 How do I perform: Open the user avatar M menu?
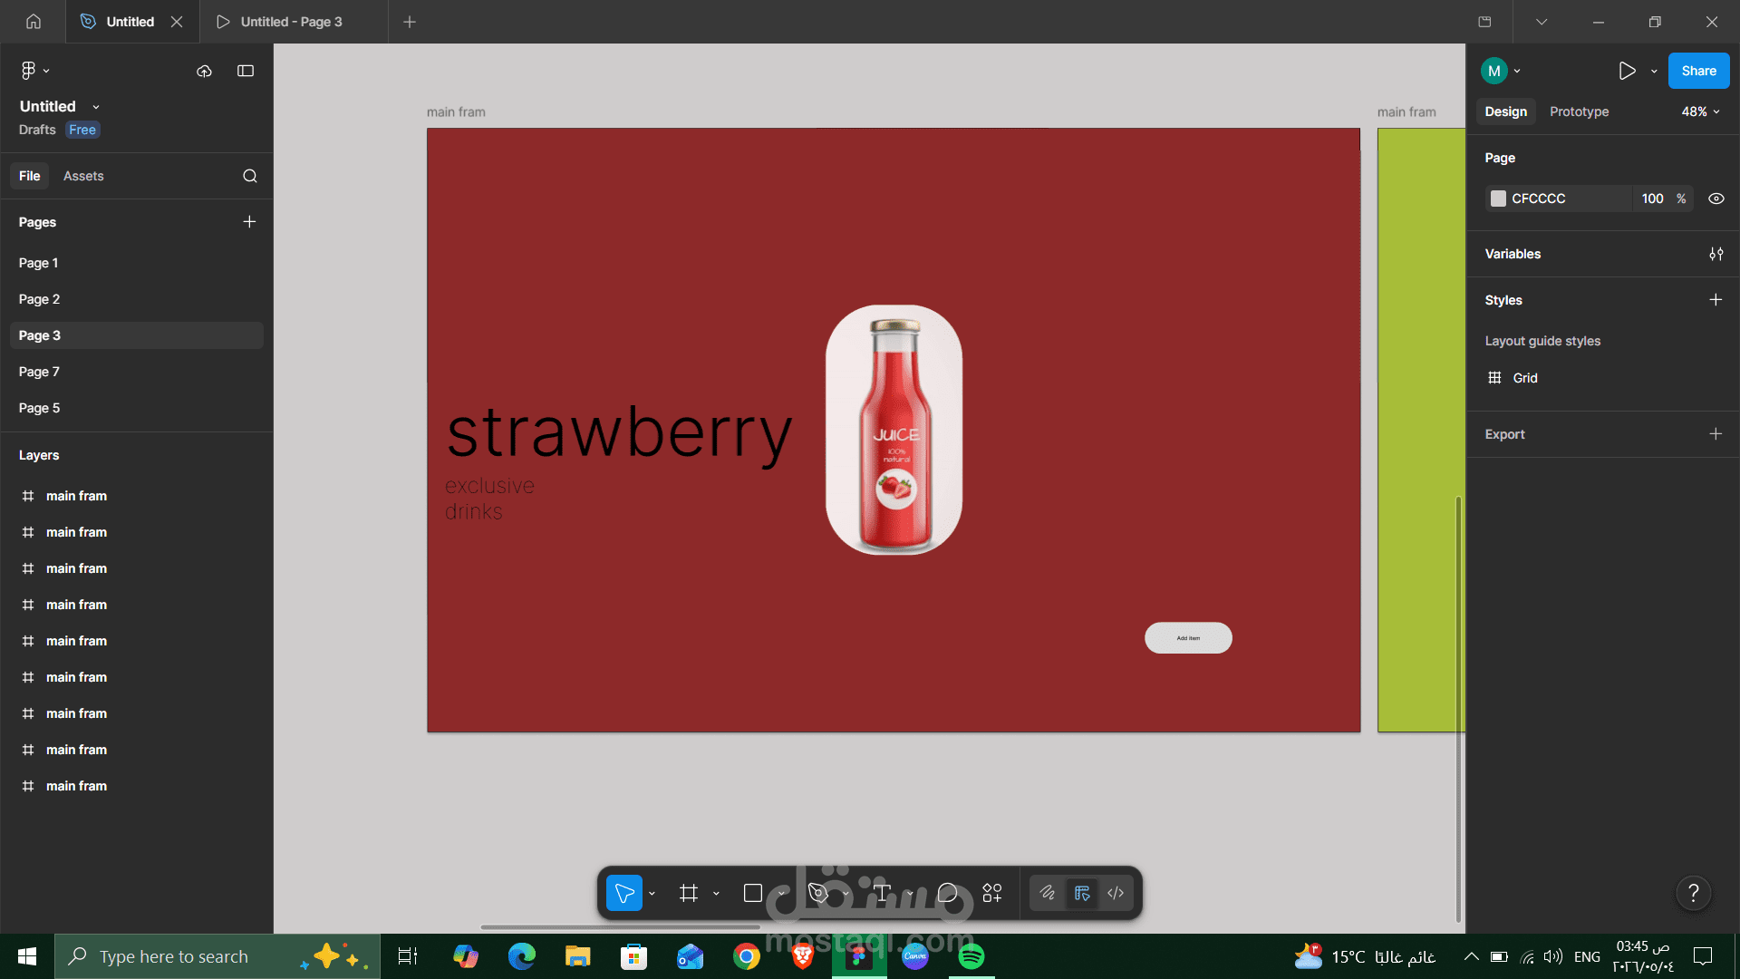click(1501, 71)
